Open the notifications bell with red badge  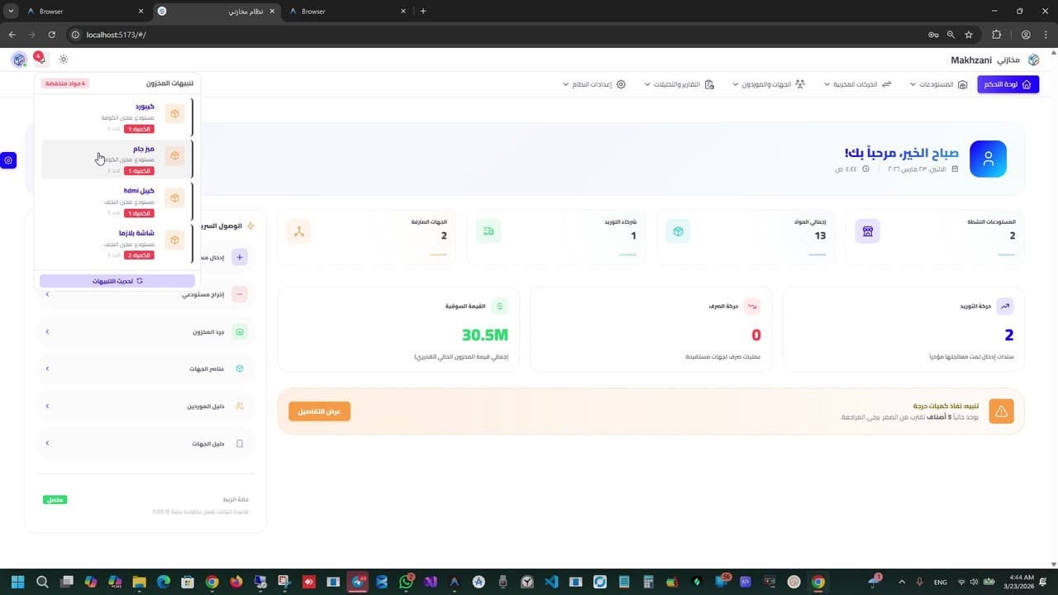click(x=39, y=59)
